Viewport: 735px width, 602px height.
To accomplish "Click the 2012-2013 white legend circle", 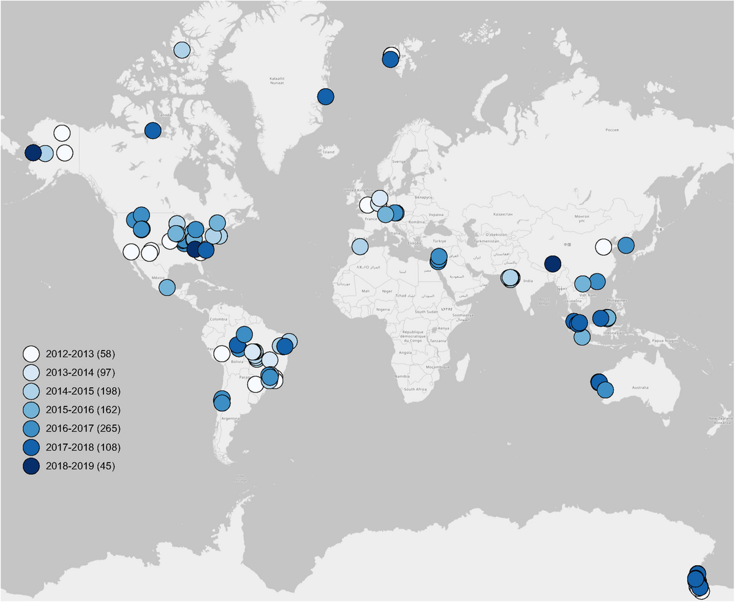I will pyautogui.click(x=31, y=354).
